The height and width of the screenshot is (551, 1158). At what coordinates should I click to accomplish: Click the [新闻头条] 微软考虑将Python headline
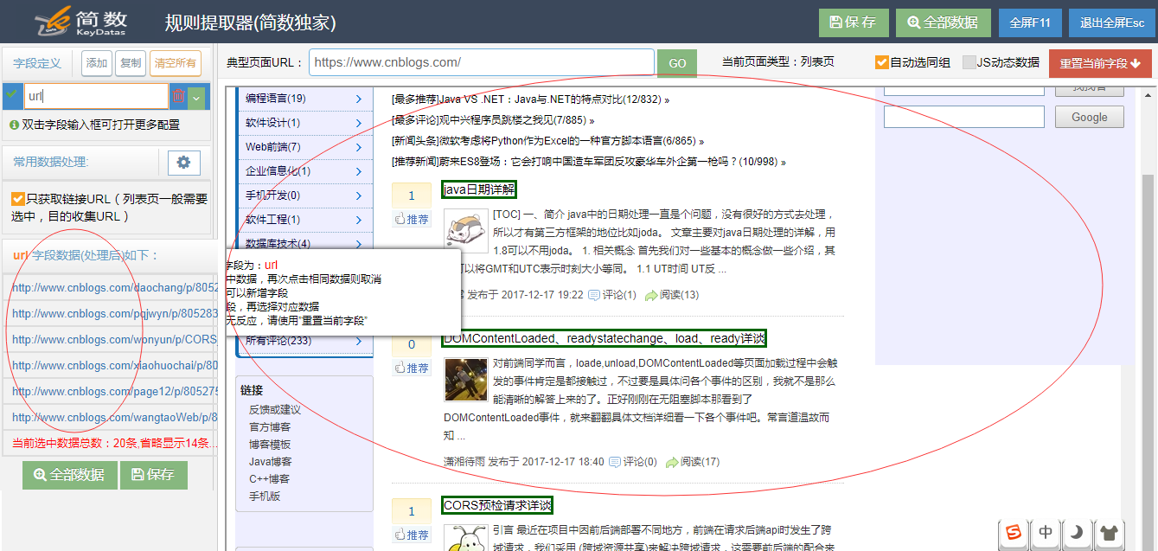point(547,141)
